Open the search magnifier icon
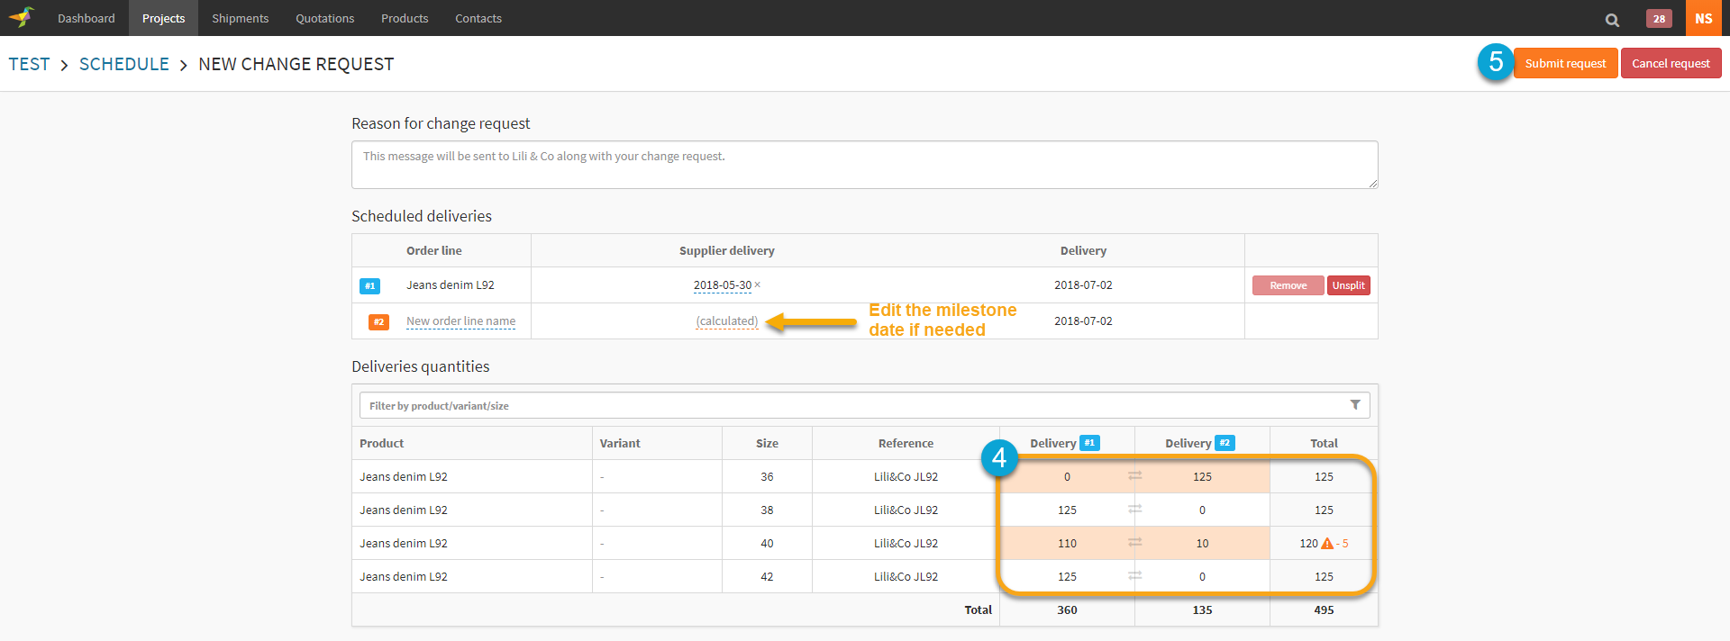The width and height of the screenshot is (1730, 641). (1612, 19)
